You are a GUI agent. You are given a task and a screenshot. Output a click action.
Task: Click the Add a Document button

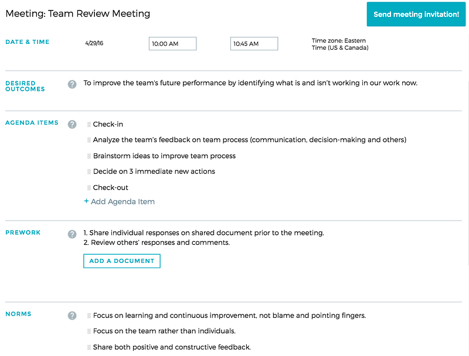tap(122, 261)
